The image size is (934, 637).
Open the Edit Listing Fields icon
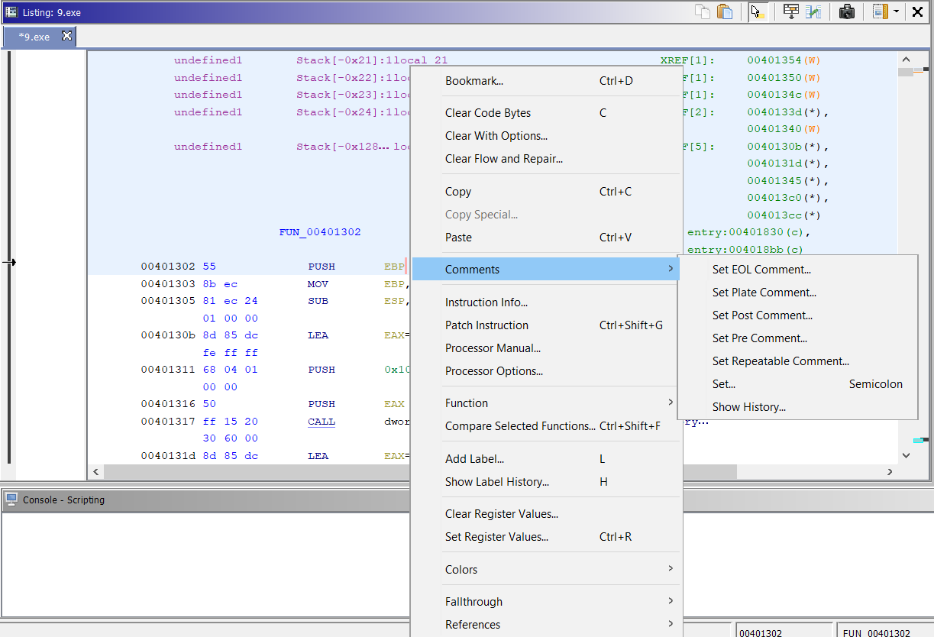click(791, 11)
